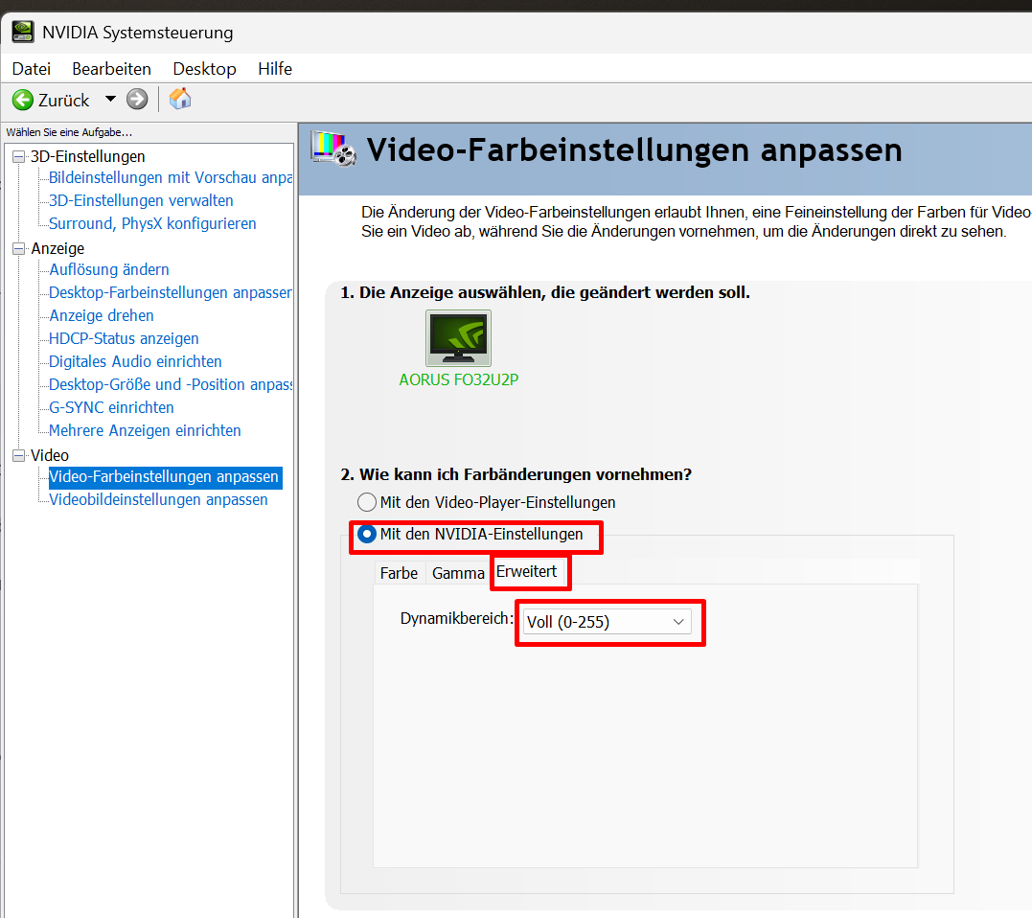Open Surround, PhysX konfigurieren link
The width and height of the screenshot is (1032, 918).
pyautogui.click(x=152, y=223)
